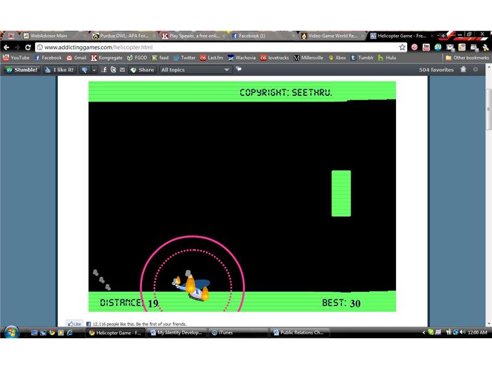492x369 pixels.
Task: Open StumbleUpon toolbar settings with the wrench icon
Action: click(474, 69)
